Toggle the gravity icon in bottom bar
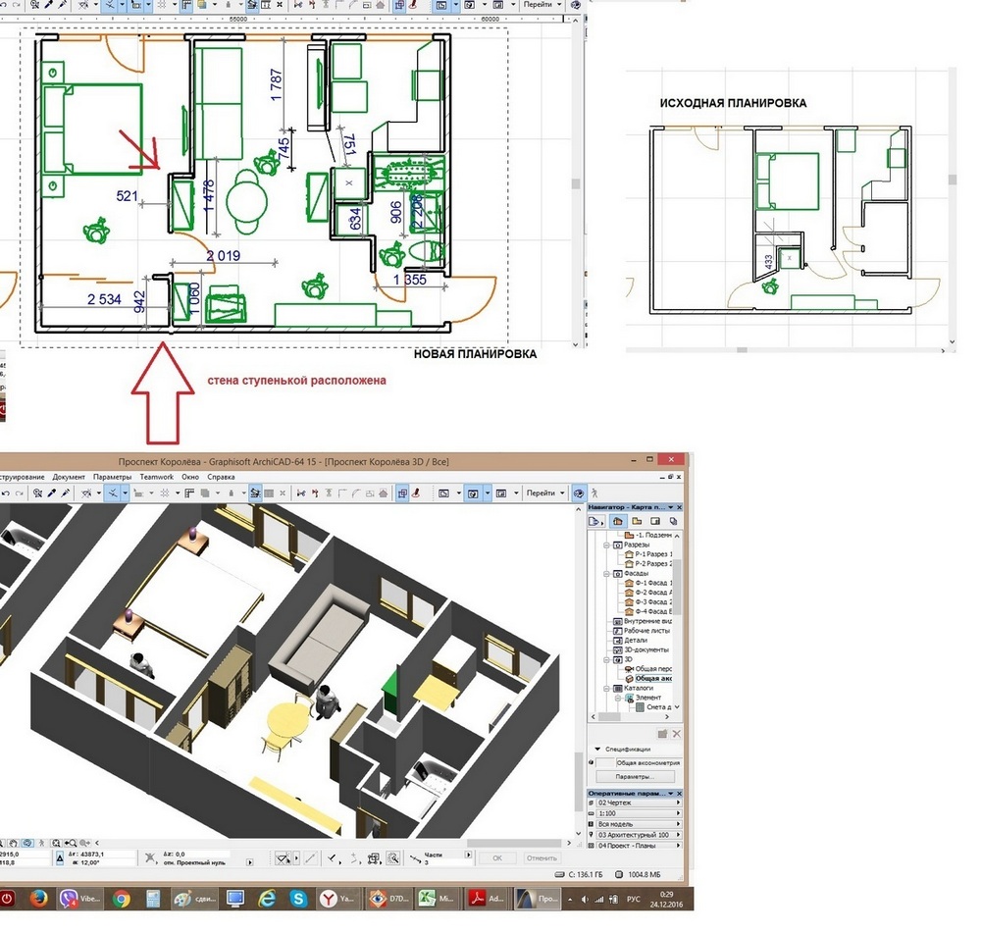Viewport: 981px width, 934px height. point(149,858)
